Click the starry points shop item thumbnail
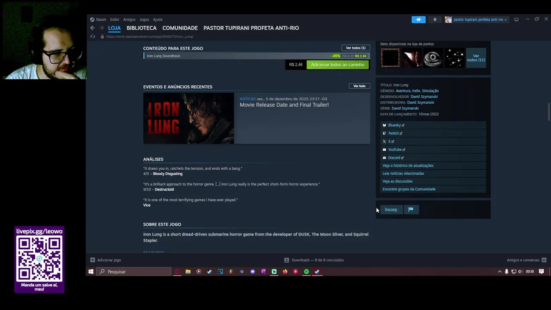The width and height of the screenshot is (551, 310). [454, 58]
